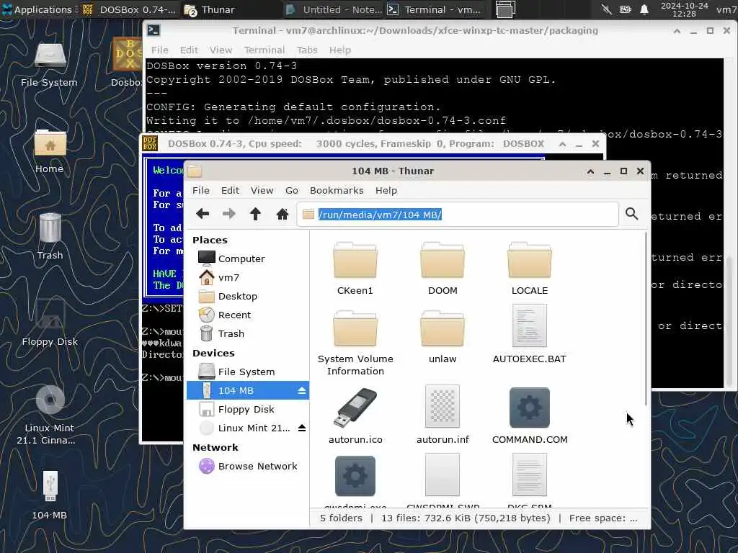Click Thunar file view vertical scrollbar
The image size is (738, 553).
pos(646,319)
